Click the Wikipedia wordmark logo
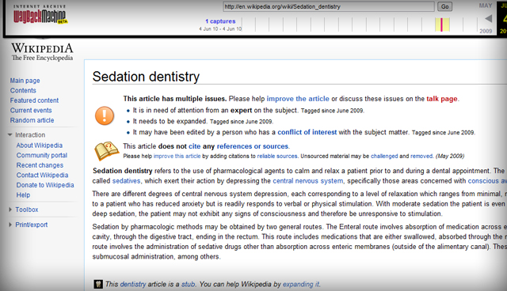507x291 pixels. 42,51
